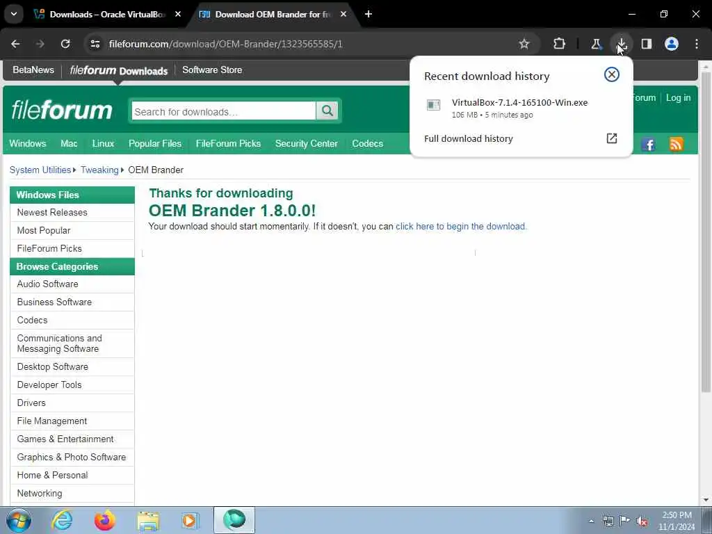
Task: Close the Recent download history popup
Action: [612, 74]
